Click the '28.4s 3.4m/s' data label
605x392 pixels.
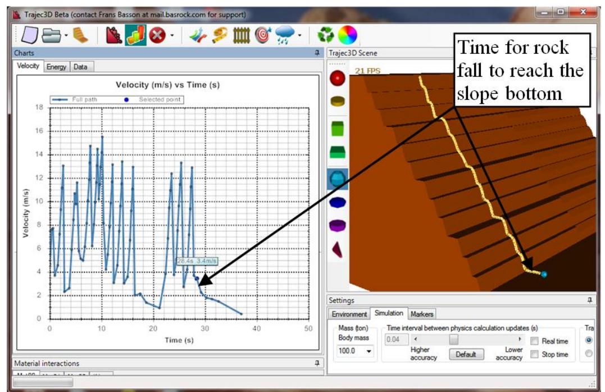pos(197,261)
